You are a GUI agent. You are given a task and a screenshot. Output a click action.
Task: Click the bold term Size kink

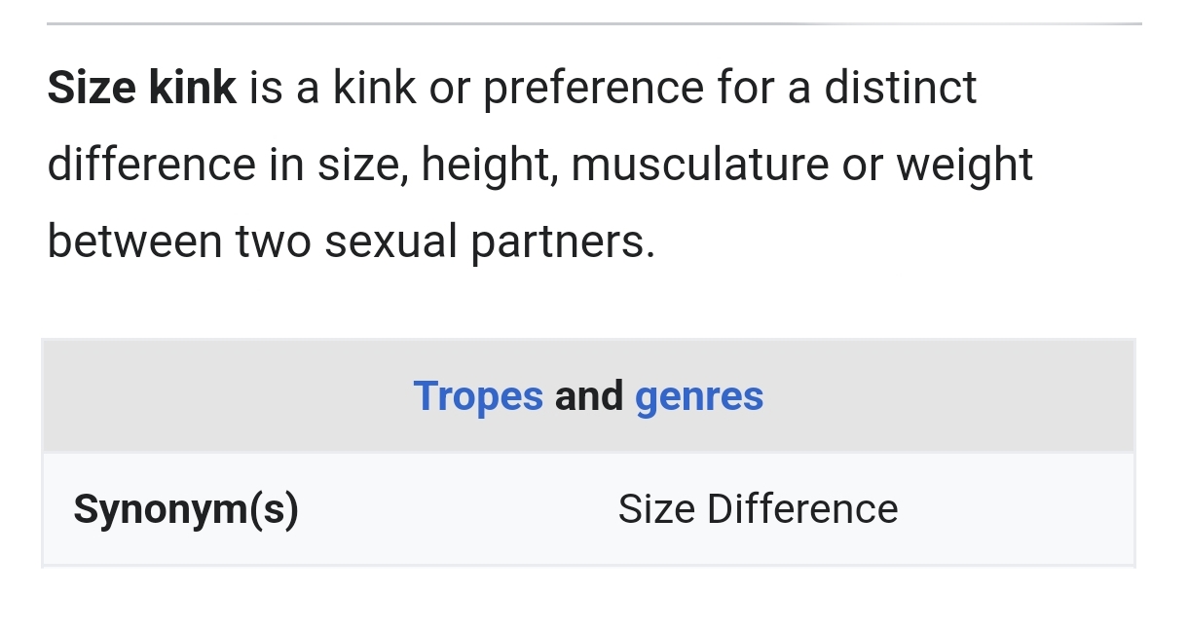pyautogui.click(x=142, y=88)
